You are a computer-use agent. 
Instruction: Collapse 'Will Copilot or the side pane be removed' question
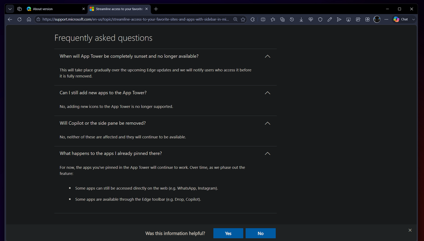(267, 123)
